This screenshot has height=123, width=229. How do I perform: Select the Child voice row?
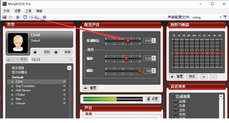37,82
